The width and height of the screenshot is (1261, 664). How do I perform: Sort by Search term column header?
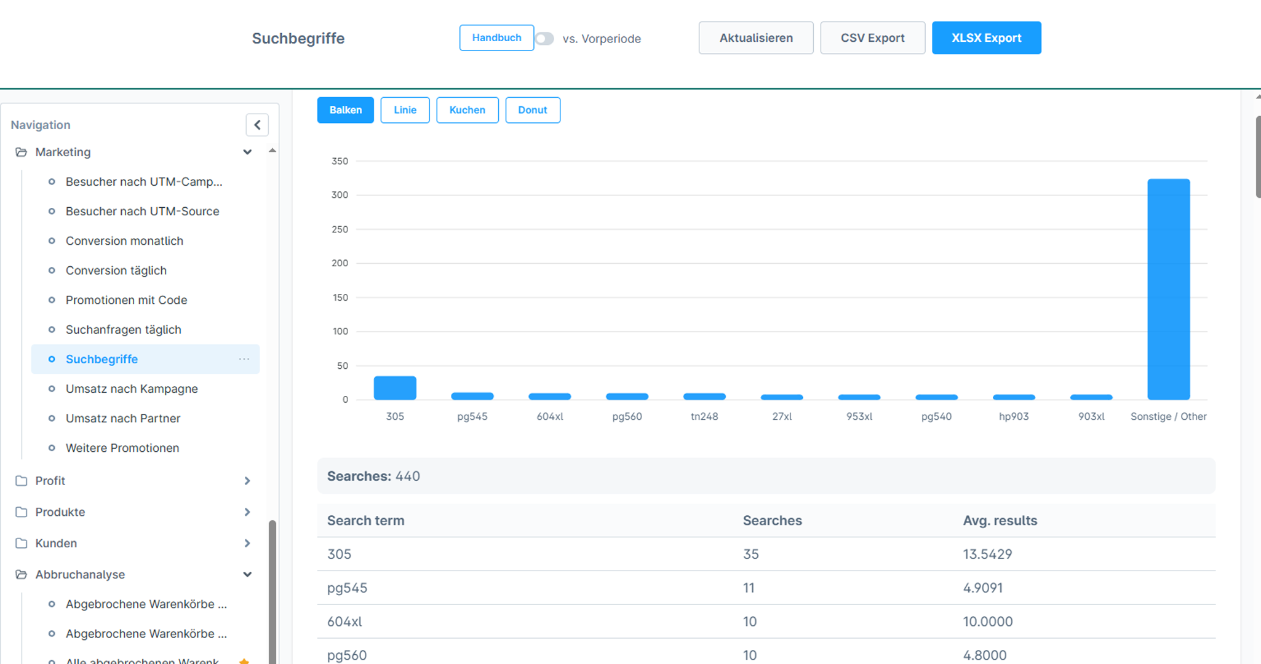pyautogui.click(x=366, y=521)
